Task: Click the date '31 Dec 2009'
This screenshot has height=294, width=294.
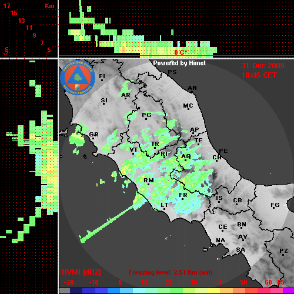Action: click(x=263, y=66)
